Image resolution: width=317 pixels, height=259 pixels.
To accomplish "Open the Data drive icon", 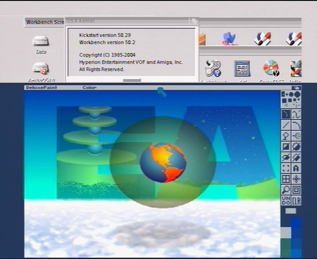I will tap(41, 45).
